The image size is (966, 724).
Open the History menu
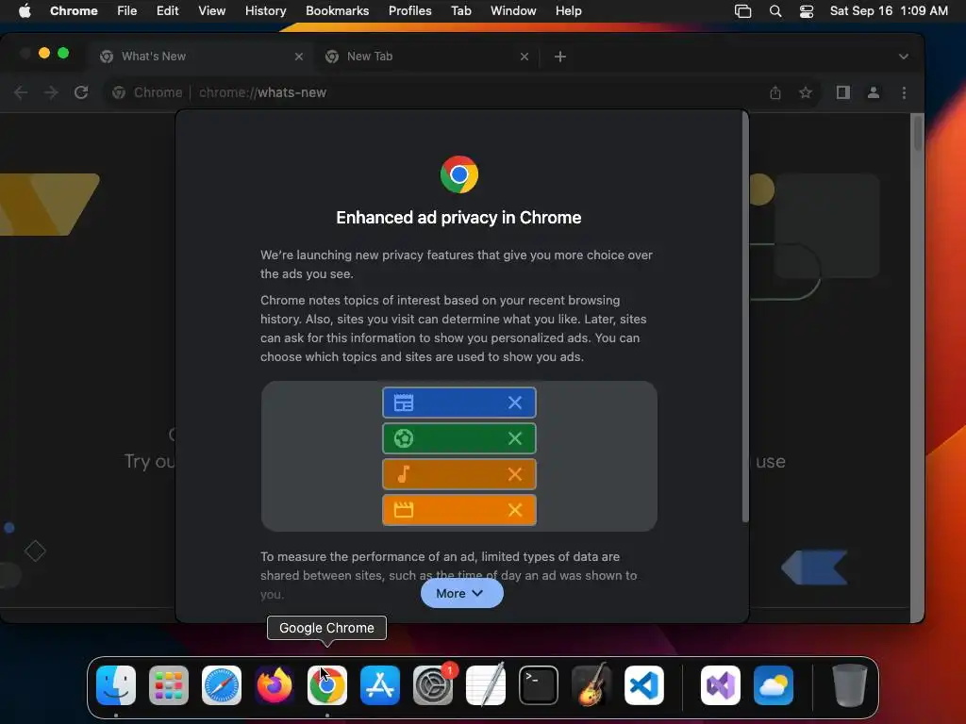(x=265, y=10)
